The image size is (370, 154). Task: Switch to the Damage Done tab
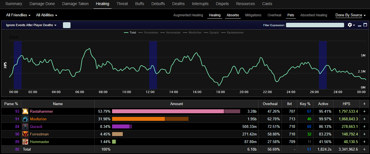point(42,4)
